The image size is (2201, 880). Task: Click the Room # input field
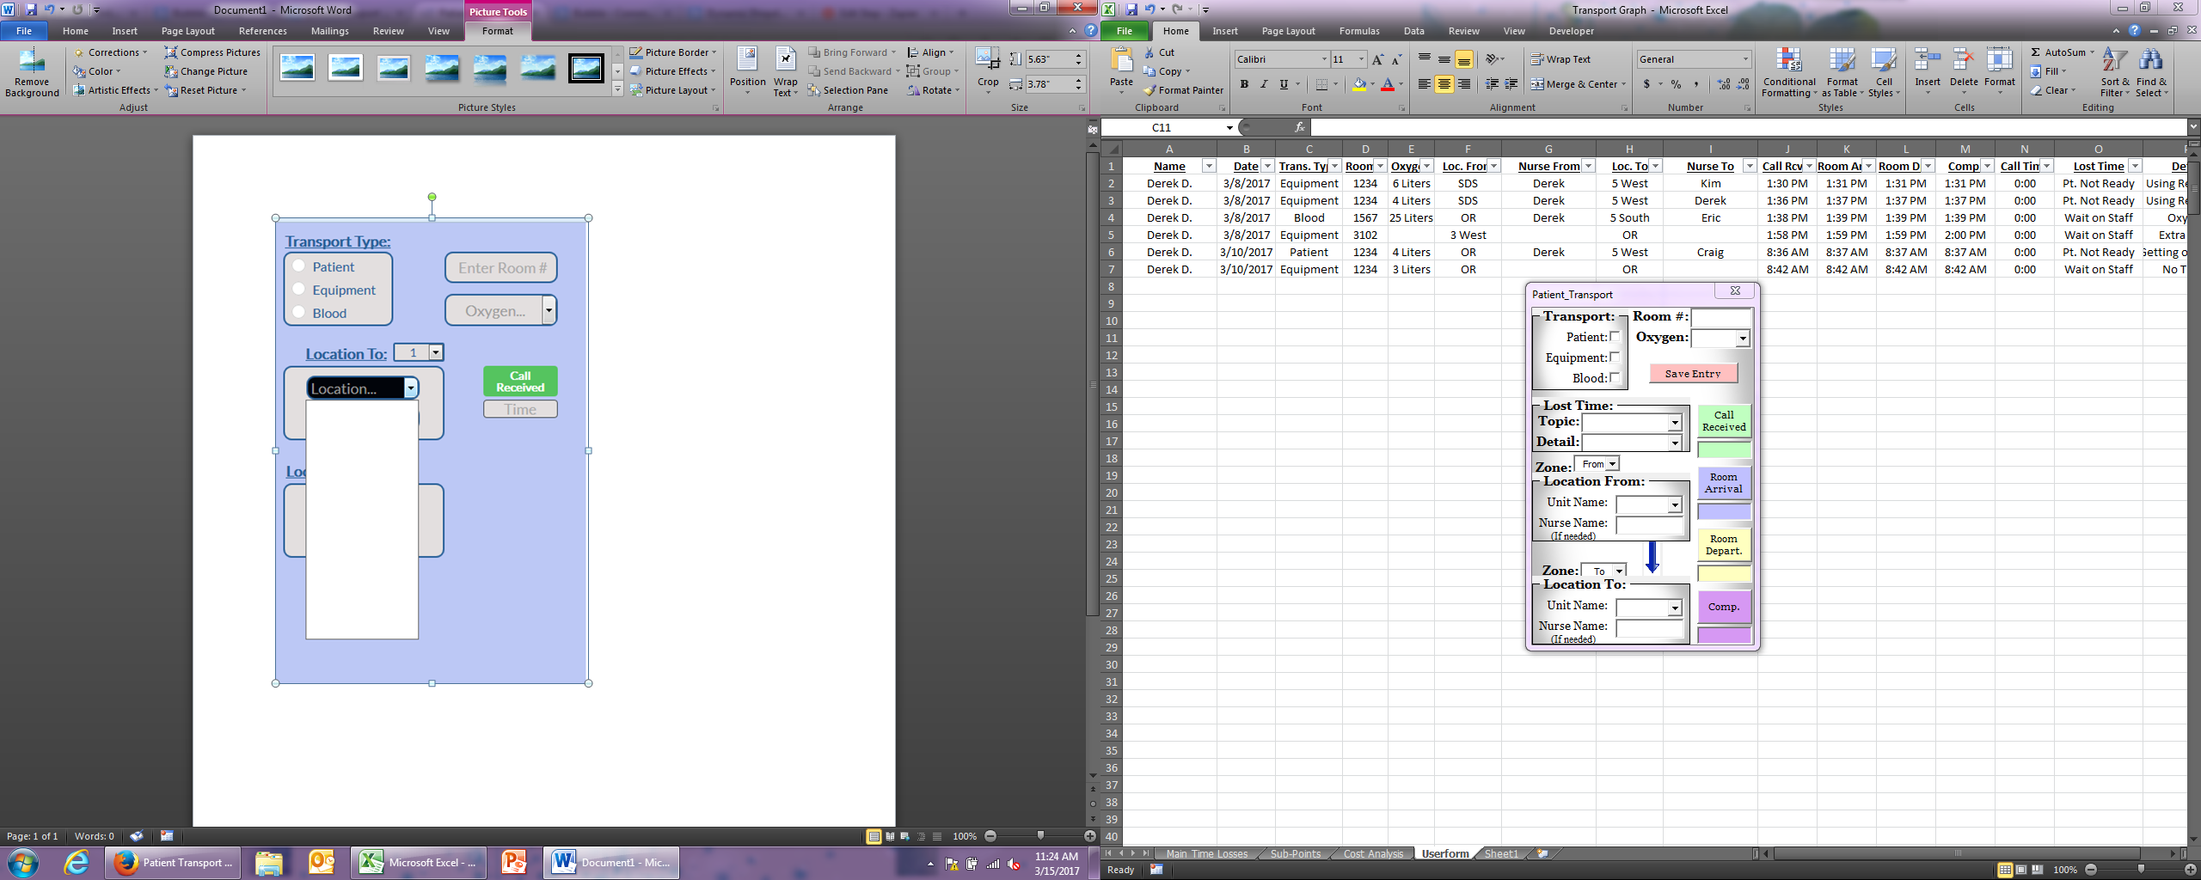click(1720, 317)
